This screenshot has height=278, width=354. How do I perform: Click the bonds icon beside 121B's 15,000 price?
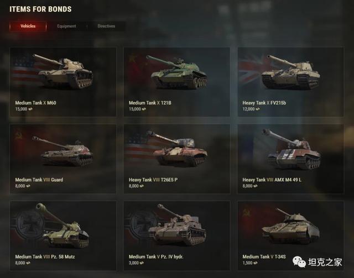pyautogui.click(x=144, y=109)
